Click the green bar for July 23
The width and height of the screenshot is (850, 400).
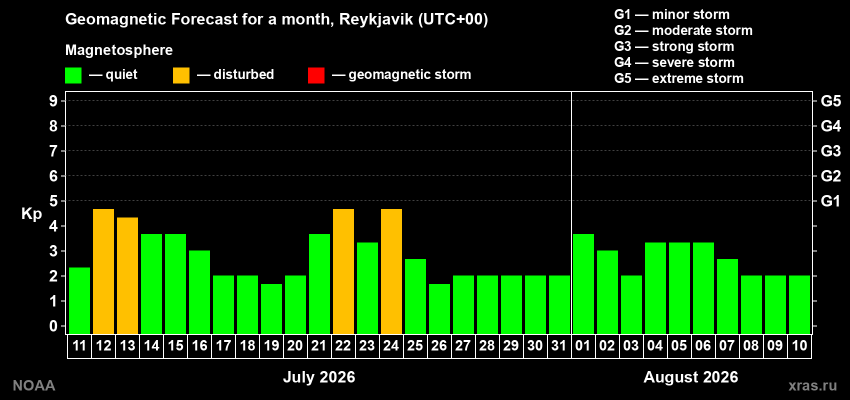coord(367,288)
